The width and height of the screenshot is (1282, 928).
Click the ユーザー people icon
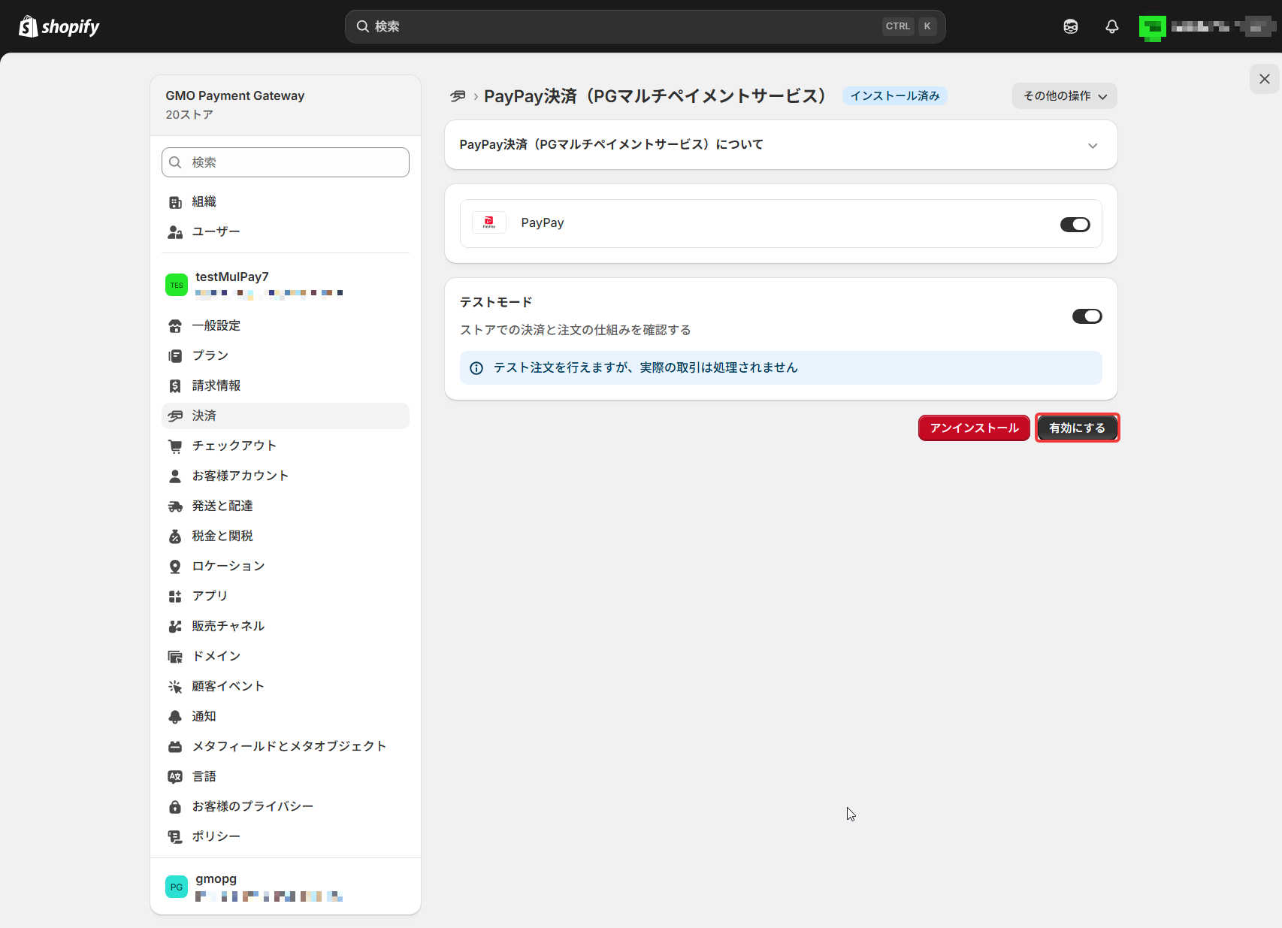(175, 232)
